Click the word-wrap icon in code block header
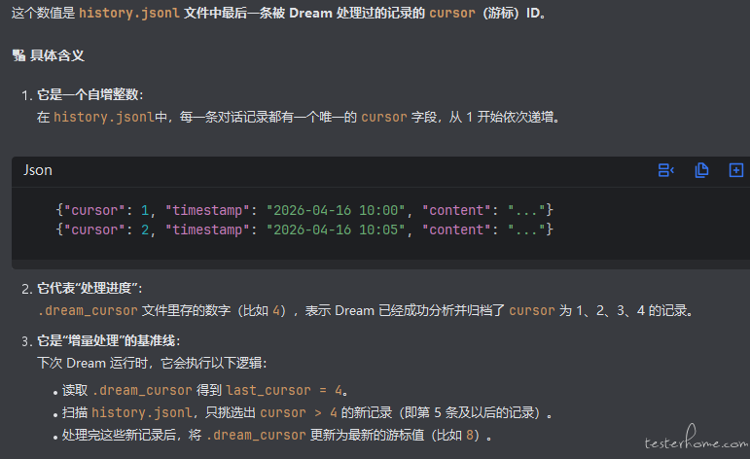750x459 pixels. [666, 170]
